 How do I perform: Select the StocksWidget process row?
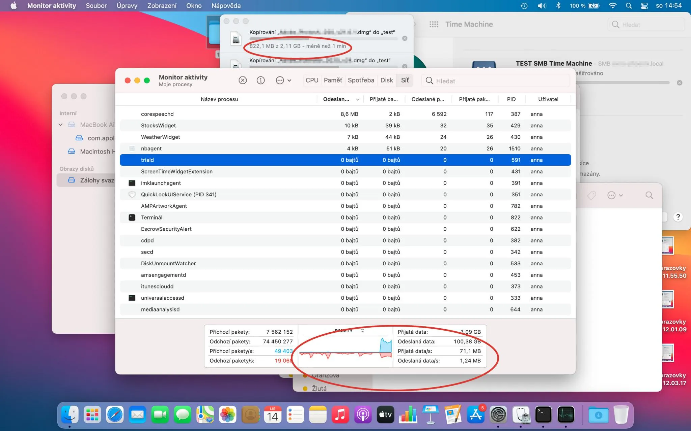click(x=345, y=126)
